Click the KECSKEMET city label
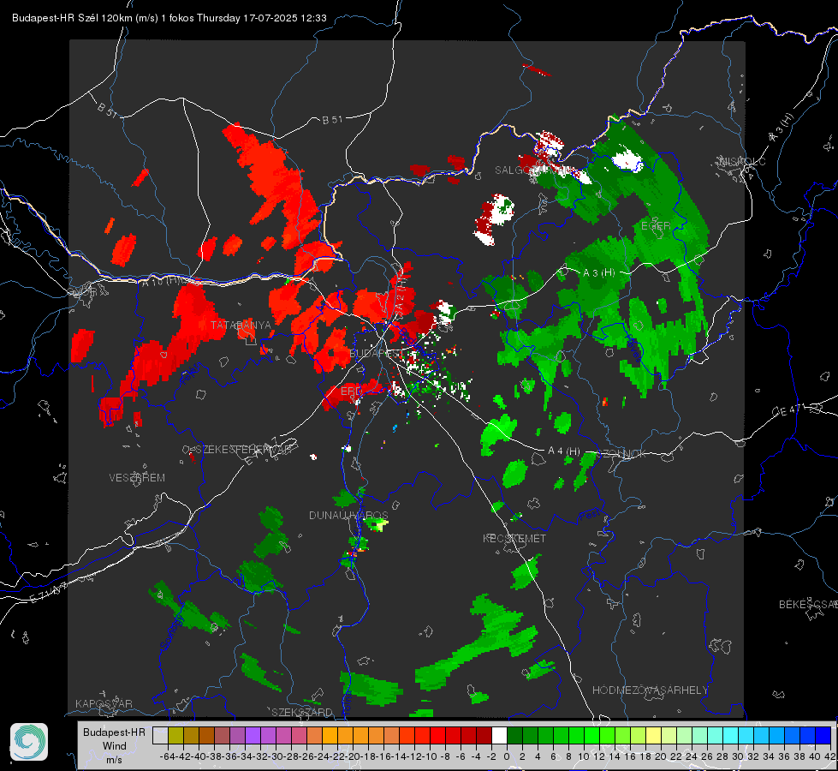This screenshot has height=771, width=838. (514, 538)
